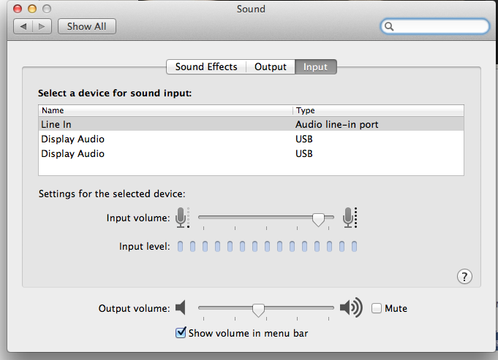Click the Show All button

tap(87, 26)
